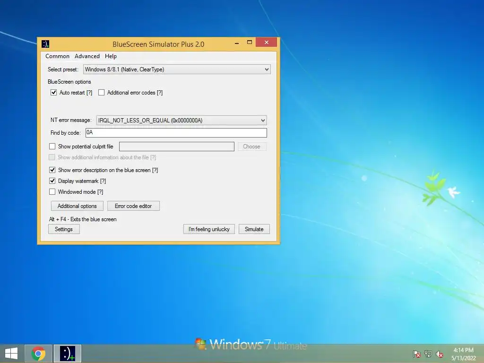Open the Common menu
Viewport: 484px width, 363px height.
[57, 56]
